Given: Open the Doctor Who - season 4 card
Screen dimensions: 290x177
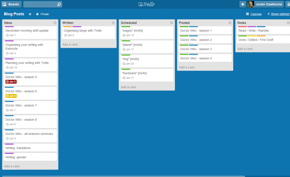Looking at the screenshot, I should pyautogui.click(x=205, y=58).
